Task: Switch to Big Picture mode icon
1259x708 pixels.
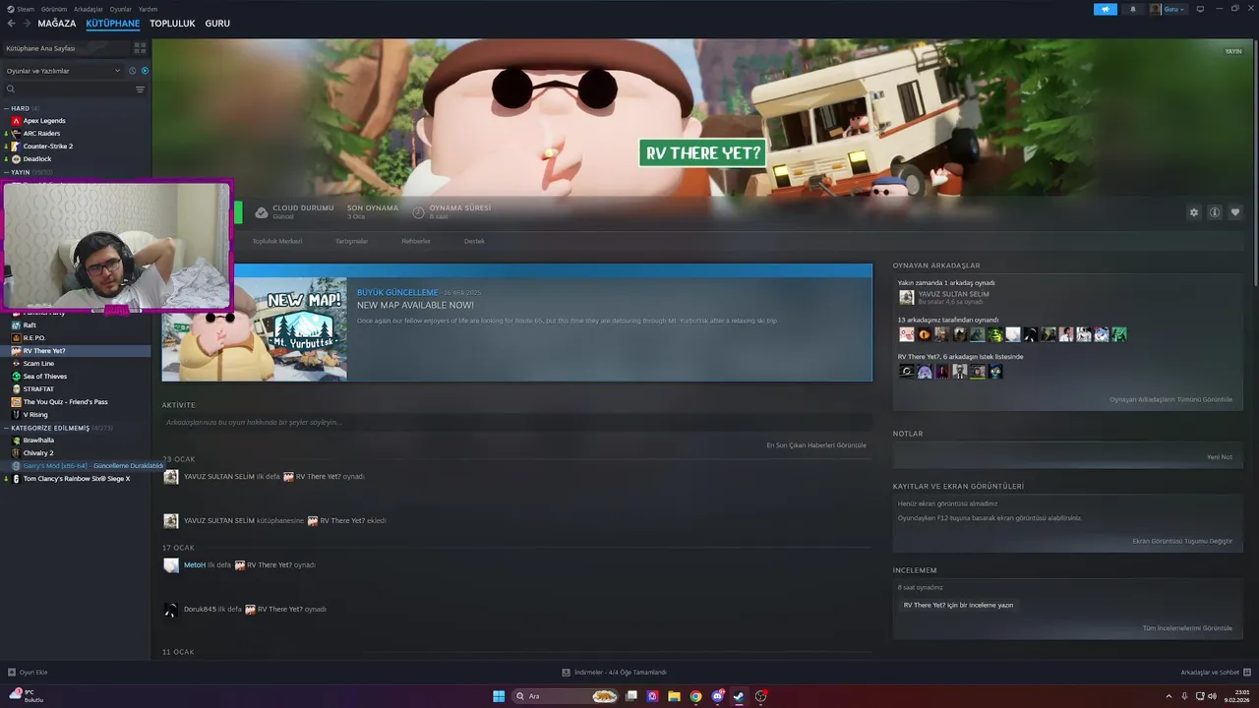Action: coord(1200,9)
